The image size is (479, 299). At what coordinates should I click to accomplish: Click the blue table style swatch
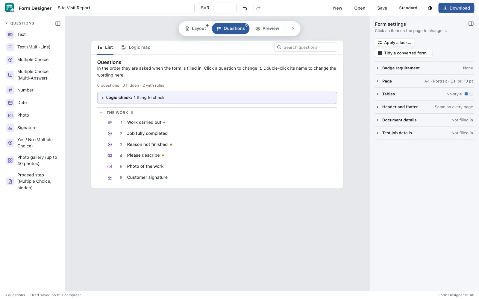click(466, 94)
